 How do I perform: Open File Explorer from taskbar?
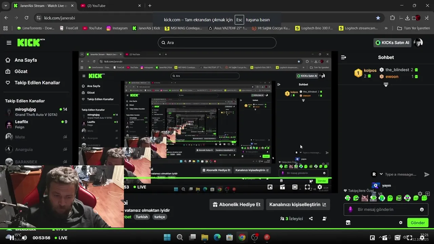[x=205, y=237]
